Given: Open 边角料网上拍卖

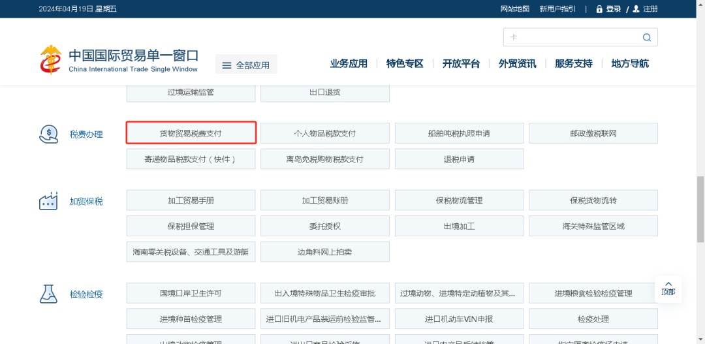Looking at the screenshot, I should tap(325, 252).
